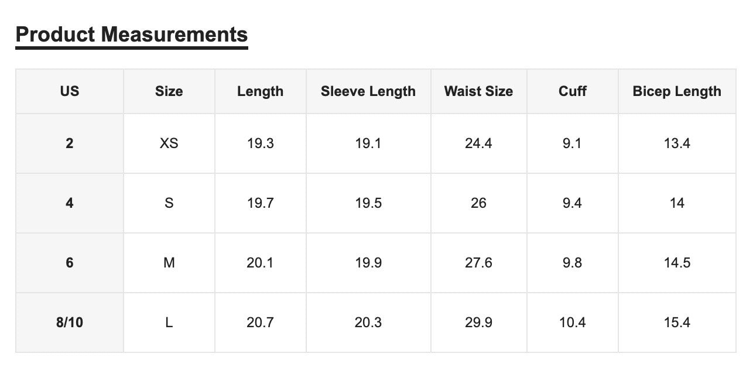753x367 pixels.
Task: Click the 24.4 waist size value
Action: [x=479, y=143]
